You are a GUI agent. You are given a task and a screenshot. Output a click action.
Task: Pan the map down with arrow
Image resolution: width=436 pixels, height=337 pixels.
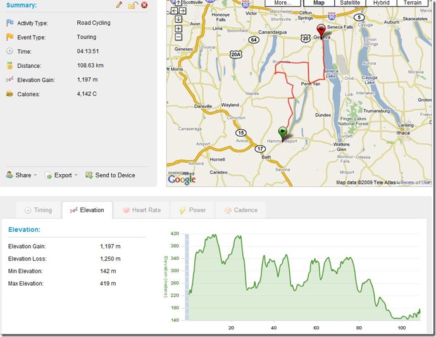coord(178,19)
